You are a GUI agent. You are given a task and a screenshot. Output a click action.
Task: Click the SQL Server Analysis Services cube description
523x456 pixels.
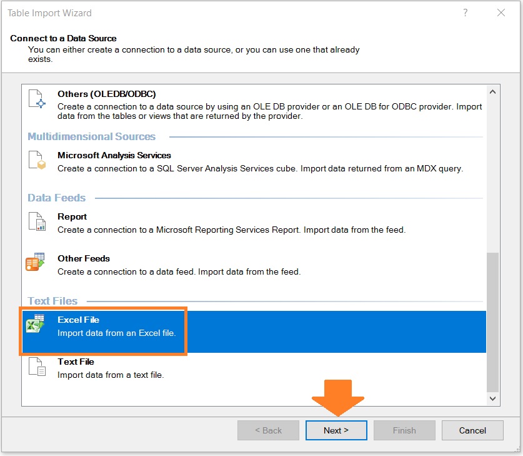coord(260,169)
